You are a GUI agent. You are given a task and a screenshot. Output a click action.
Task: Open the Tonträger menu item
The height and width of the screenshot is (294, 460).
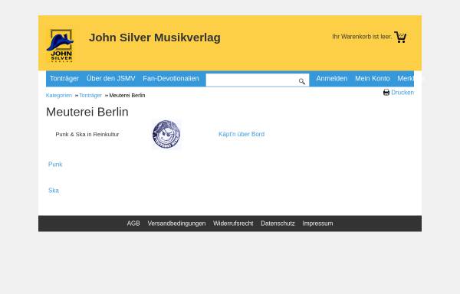64,79
